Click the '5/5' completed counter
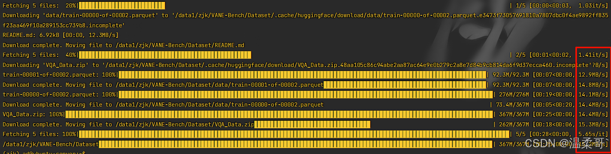611x154 pixels. click(520, 134)
